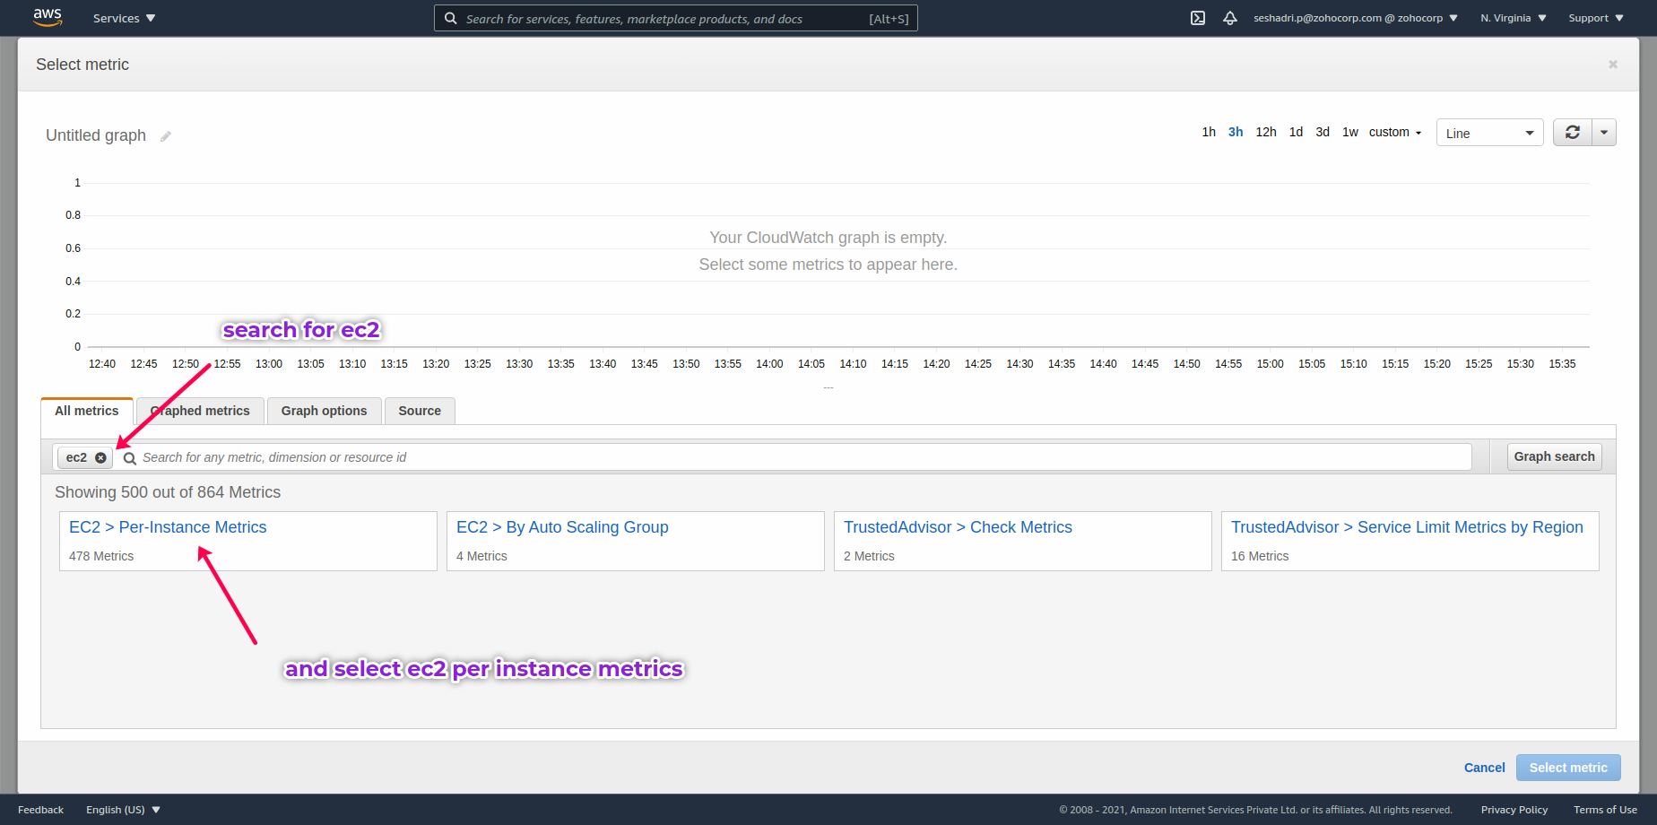Open the CloudShell terminal icon

pyautogui.click(x=1198, y=18)
